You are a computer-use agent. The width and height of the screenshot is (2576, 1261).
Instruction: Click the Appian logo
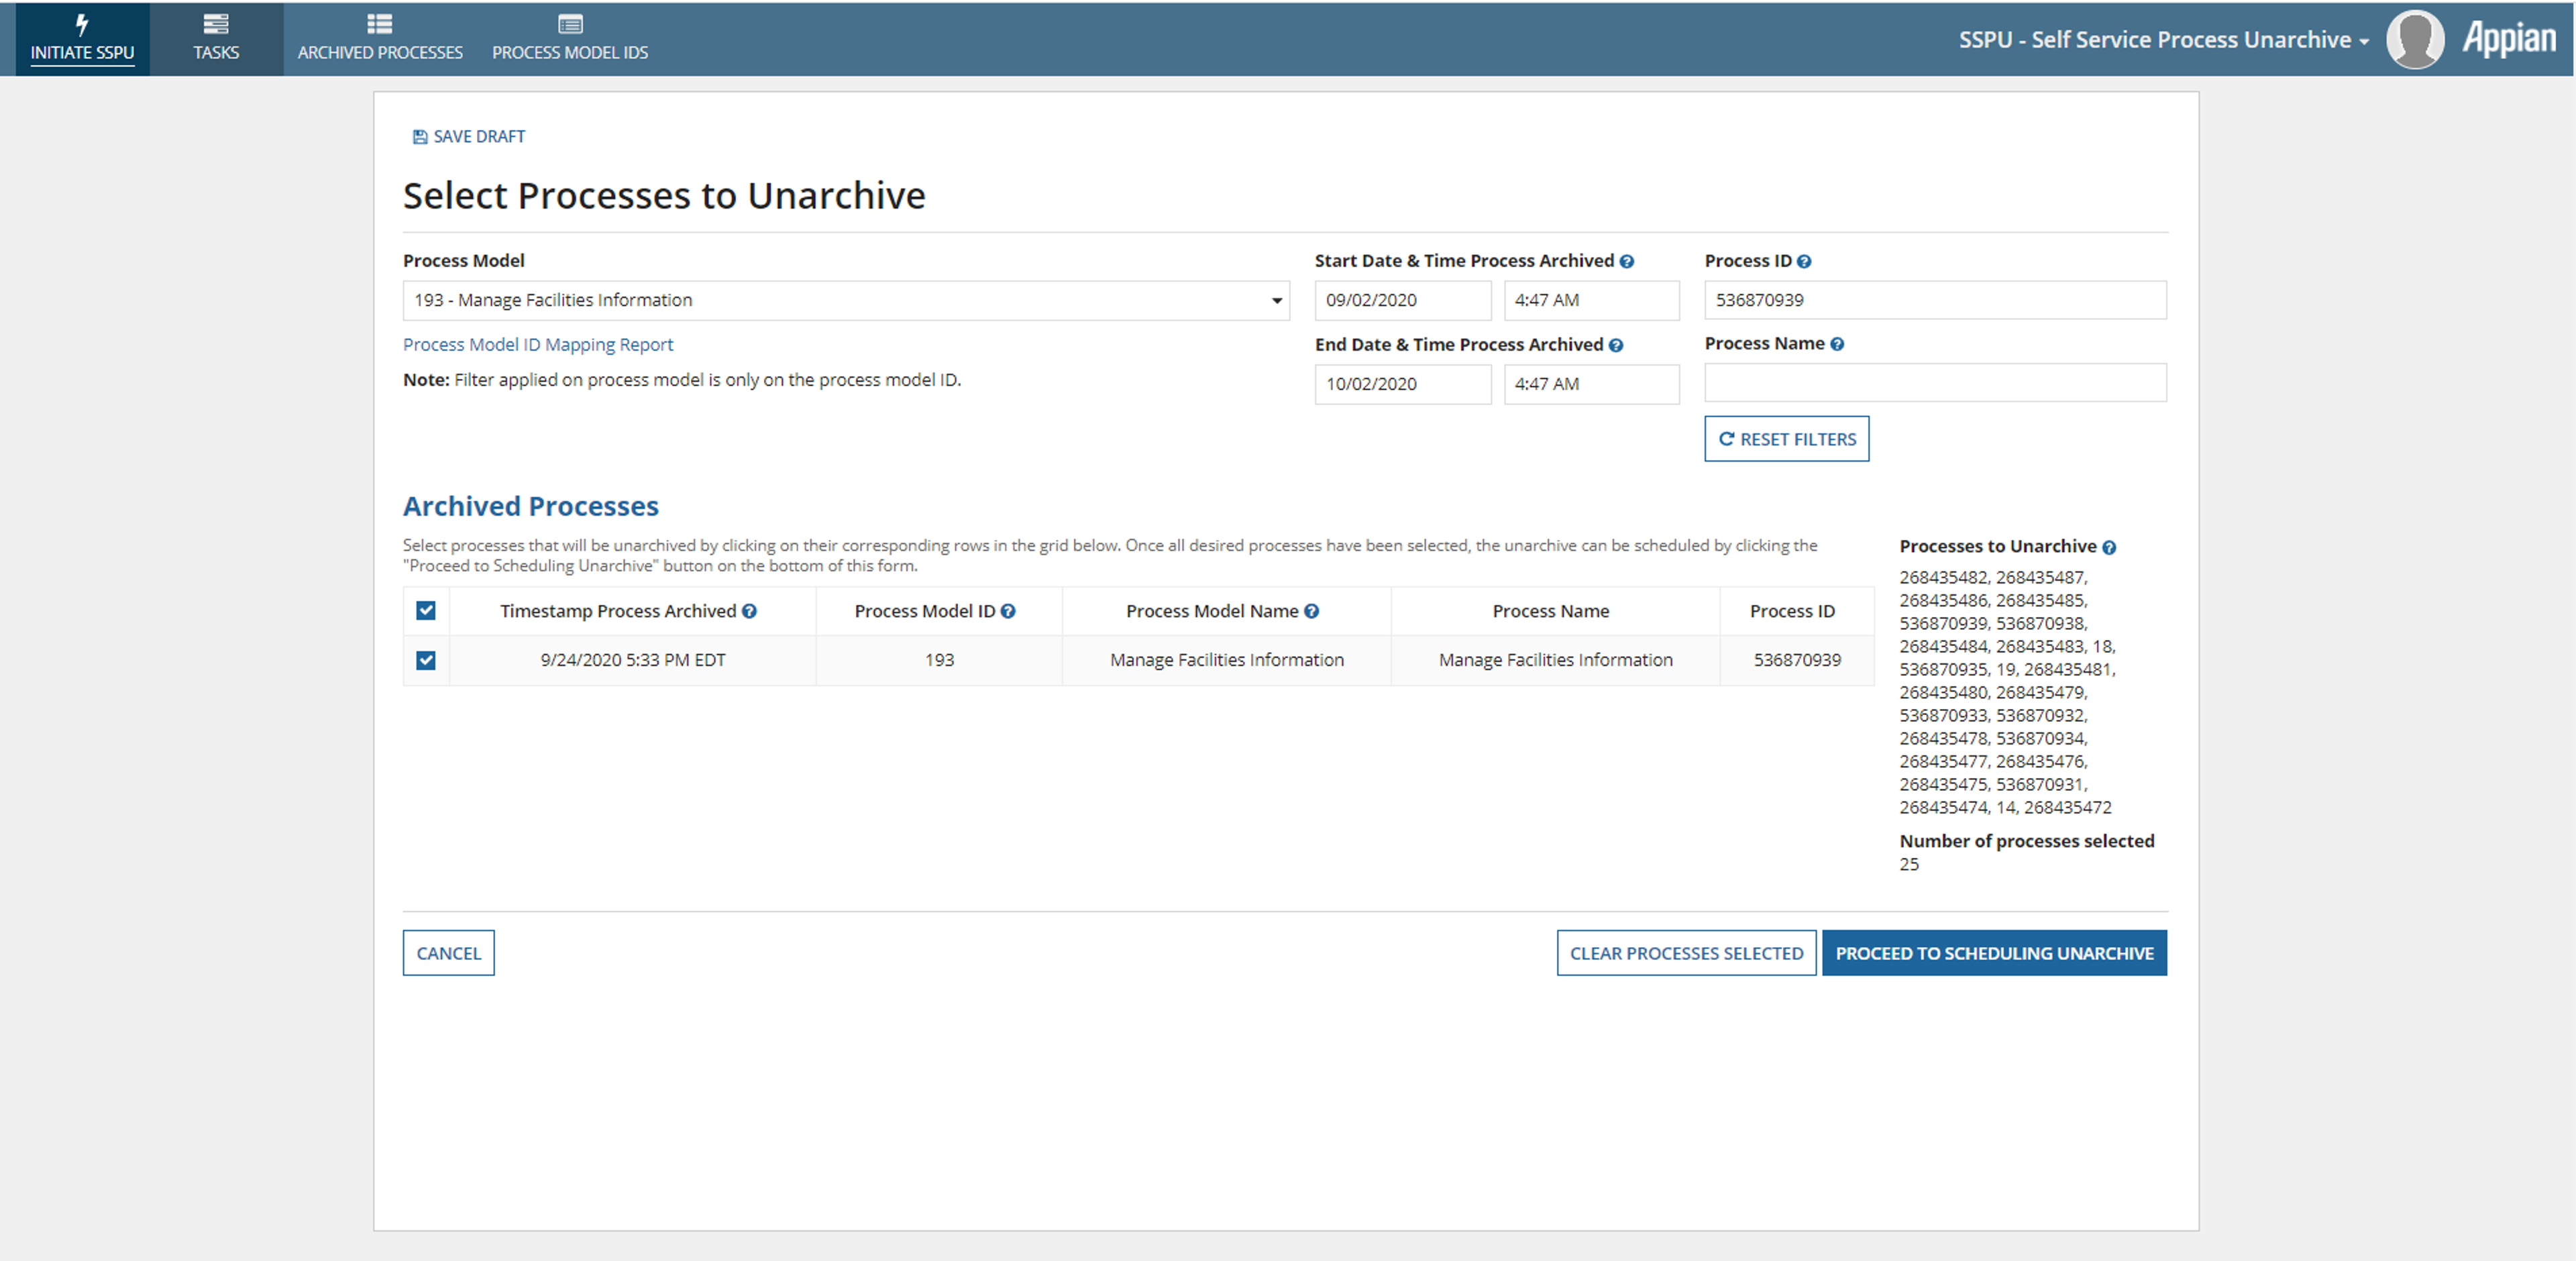tap(2509, 39)
